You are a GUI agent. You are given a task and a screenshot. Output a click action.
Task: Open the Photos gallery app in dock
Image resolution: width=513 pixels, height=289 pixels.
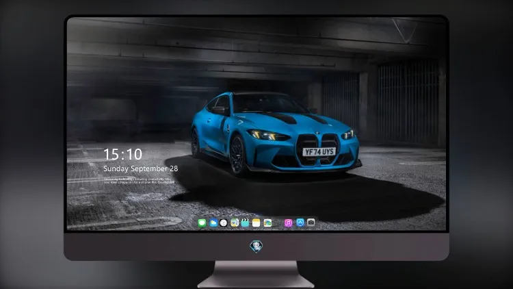[x=267, y=223]
